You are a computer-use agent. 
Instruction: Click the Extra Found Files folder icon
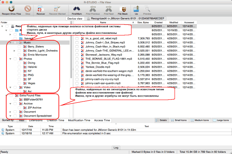click(x=17, y=95)
